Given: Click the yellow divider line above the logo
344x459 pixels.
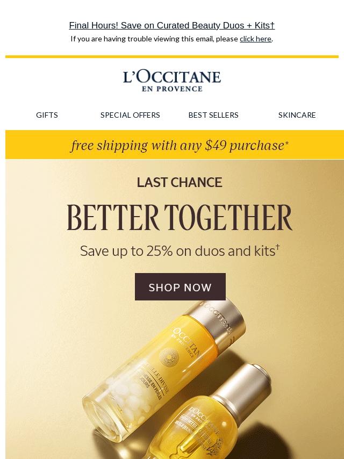Looking at the screenshot, I should coord(172,57).
